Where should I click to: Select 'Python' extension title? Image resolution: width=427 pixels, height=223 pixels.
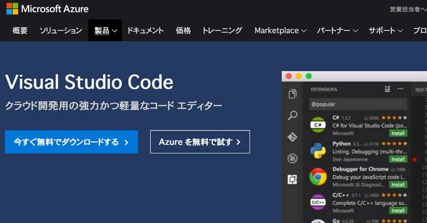[x=342, y=144]
